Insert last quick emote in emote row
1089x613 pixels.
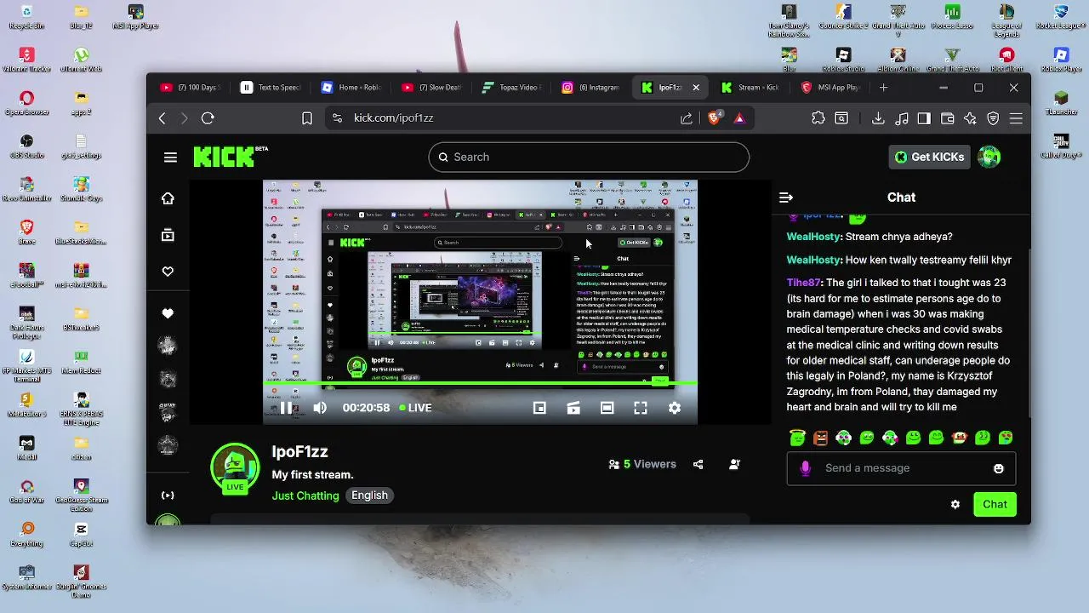pyautogui.click(x=1006, y=438)
